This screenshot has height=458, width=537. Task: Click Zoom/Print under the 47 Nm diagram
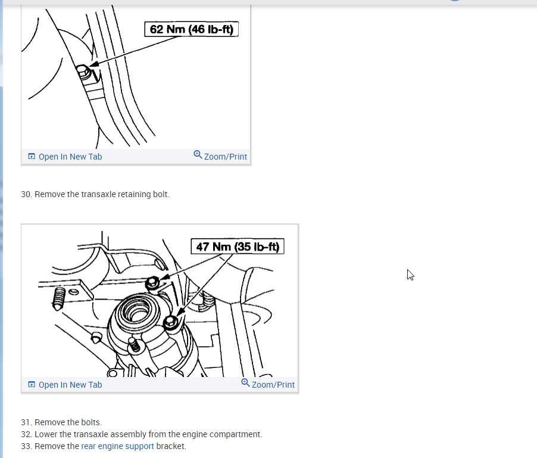pyautogui.click(x=268, y=384)
